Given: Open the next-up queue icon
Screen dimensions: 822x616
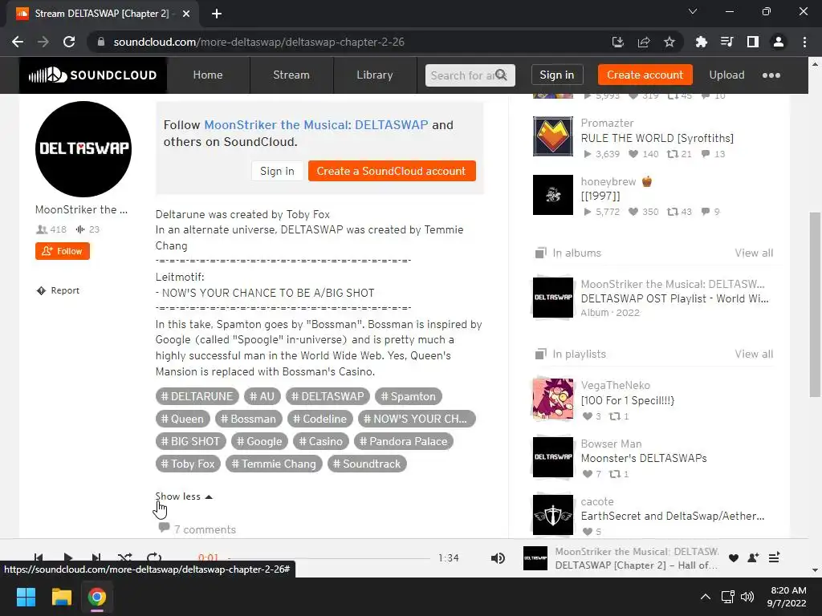Looking at the screenshot, I should tap(774, 558).
